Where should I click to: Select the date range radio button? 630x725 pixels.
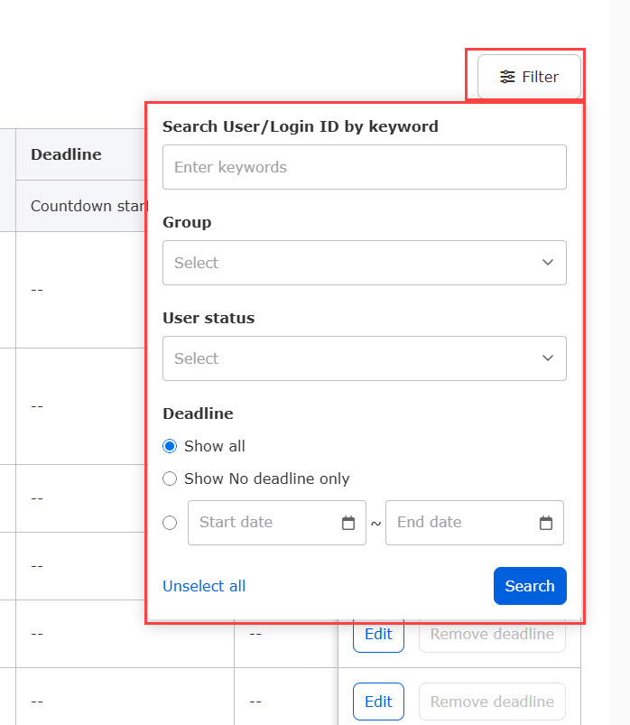click(x=170, y=523)
